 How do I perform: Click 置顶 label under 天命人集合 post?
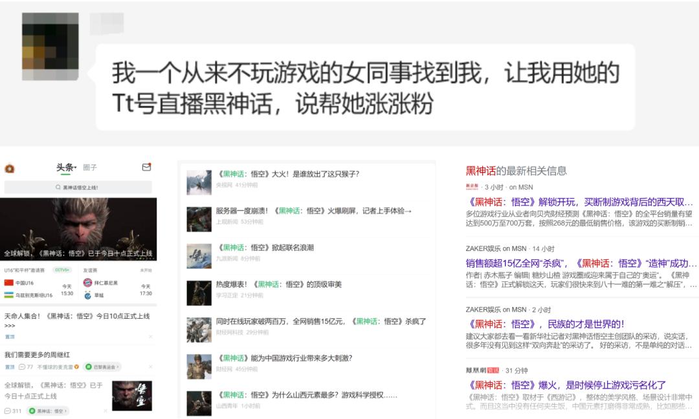tap(9, 337)
